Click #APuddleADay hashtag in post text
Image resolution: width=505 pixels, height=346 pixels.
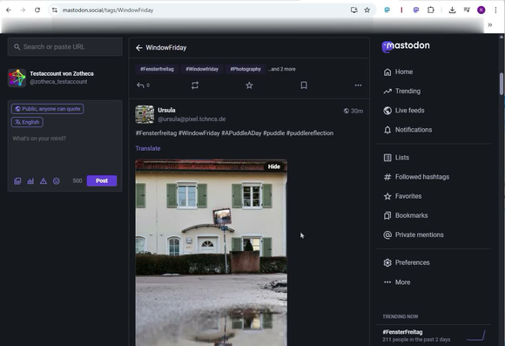click(241, 133)
